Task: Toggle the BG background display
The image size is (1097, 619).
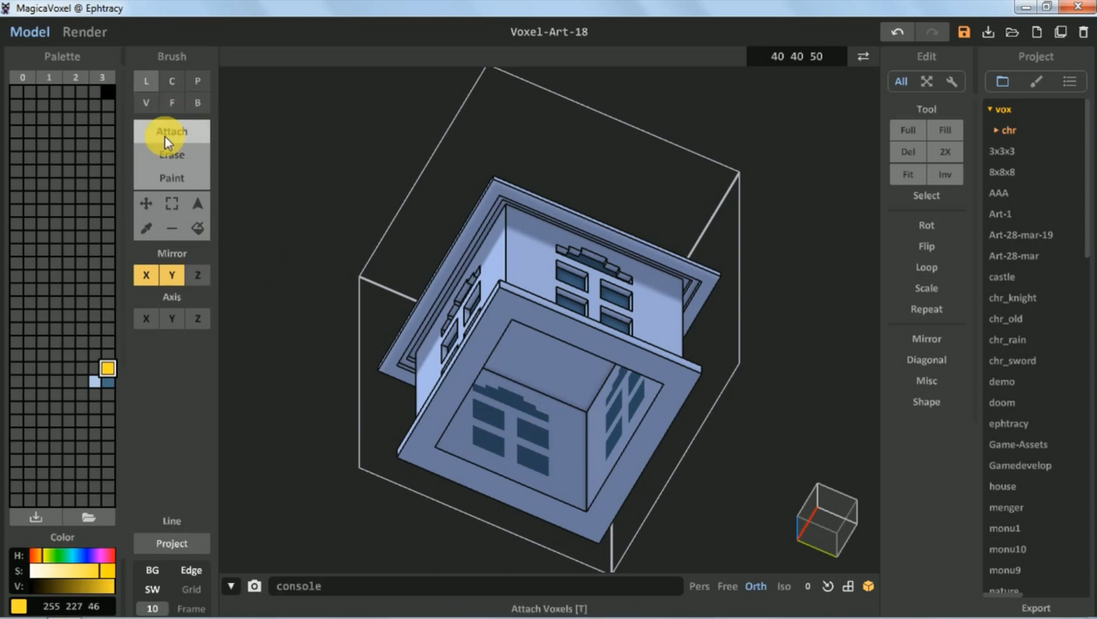Action: pyautogui.click(x=152, y=570)
